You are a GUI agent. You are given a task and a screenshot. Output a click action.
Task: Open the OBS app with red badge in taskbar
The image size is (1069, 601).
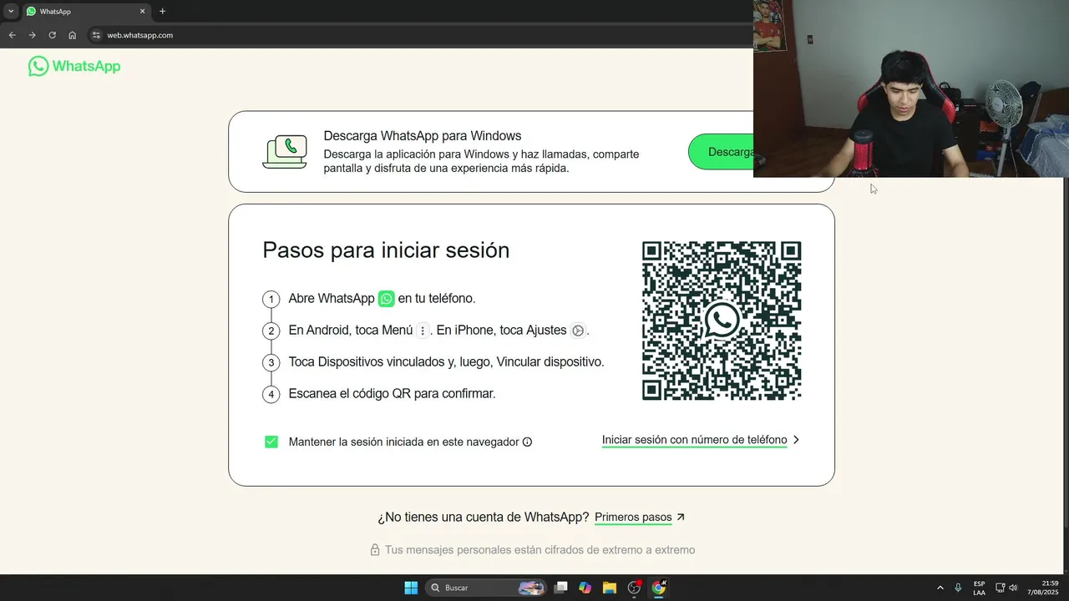pos(635,588)
